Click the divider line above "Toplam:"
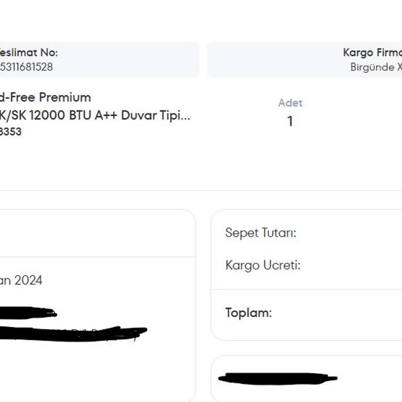Viewport: 402px width, 402px height. click(306, 289)
